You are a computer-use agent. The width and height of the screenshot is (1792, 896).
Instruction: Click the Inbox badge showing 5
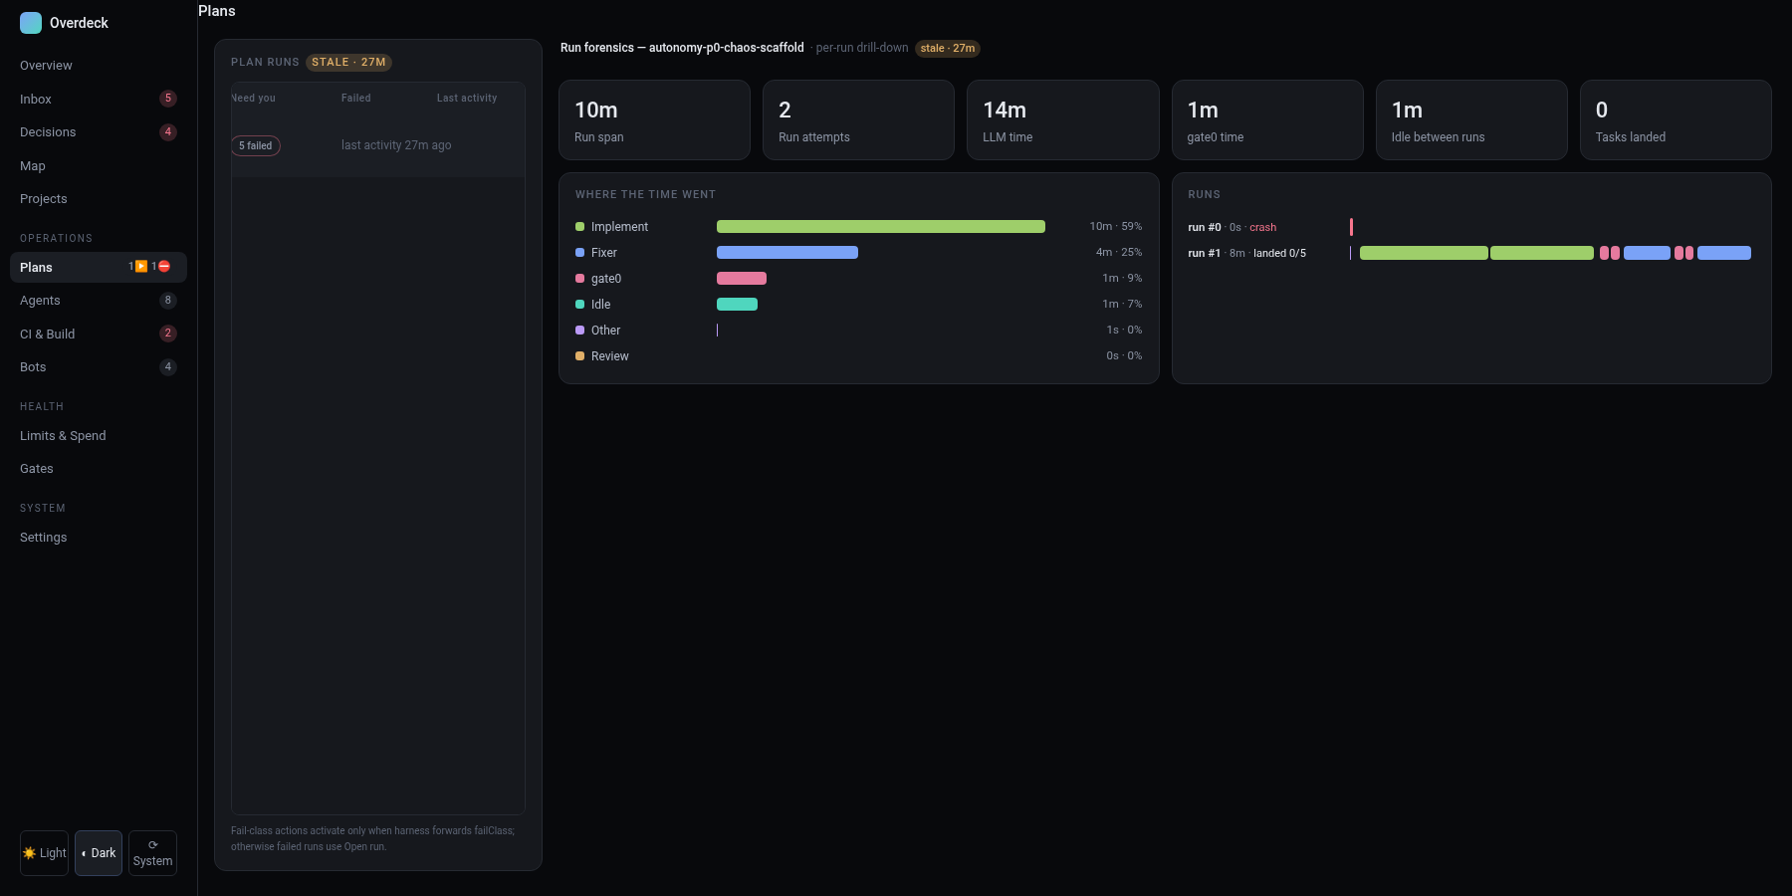[168, 99]
